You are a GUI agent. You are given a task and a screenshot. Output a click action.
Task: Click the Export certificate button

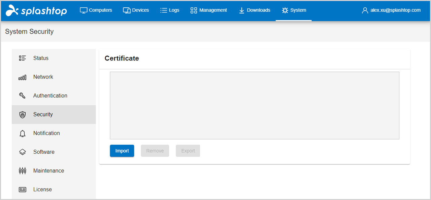pyautogui.click(x=188, y=151)
